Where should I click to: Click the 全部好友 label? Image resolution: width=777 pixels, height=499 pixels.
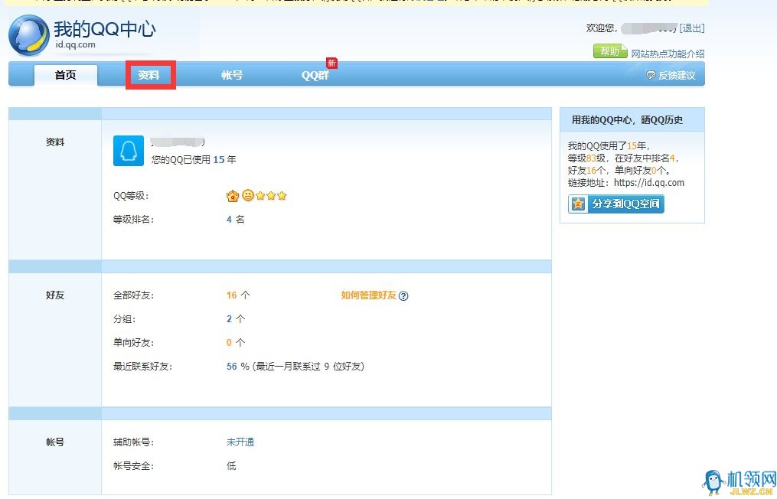coord(134,295)
